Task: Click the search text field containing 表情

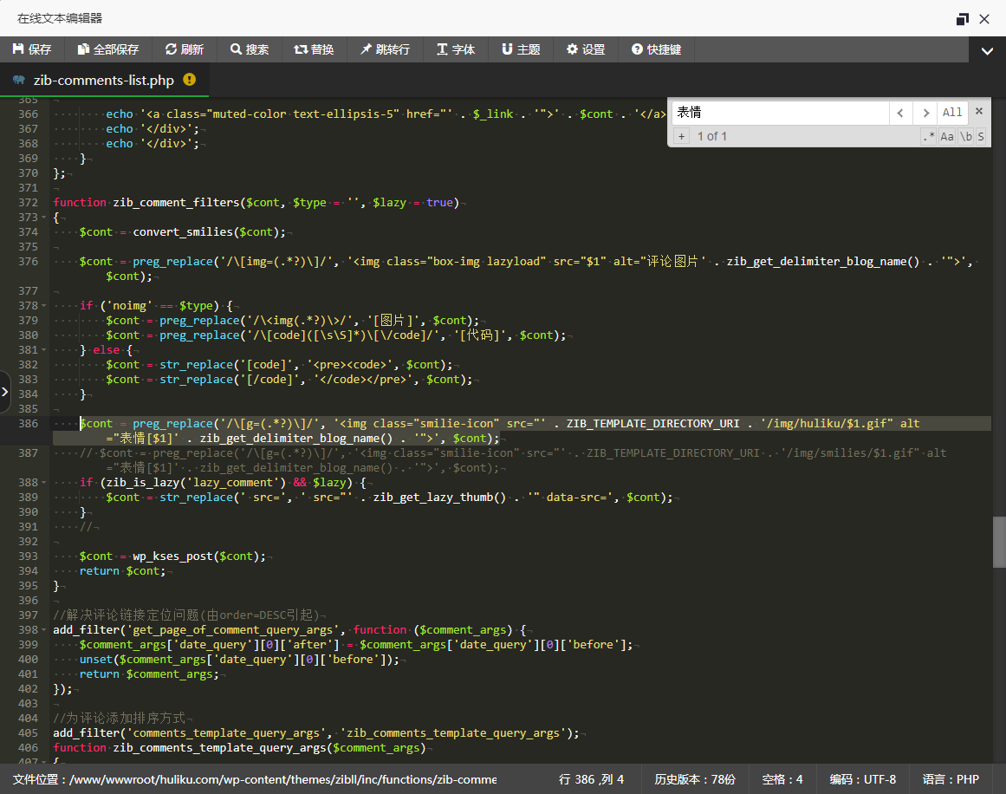Action: tap(780, 113)
